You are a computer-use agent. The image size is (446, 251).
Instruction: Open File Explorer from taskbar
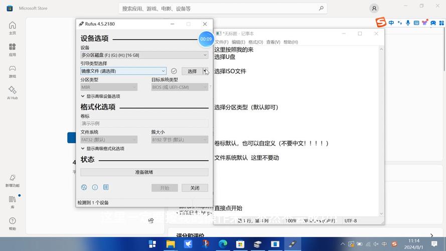pos(171,244)
